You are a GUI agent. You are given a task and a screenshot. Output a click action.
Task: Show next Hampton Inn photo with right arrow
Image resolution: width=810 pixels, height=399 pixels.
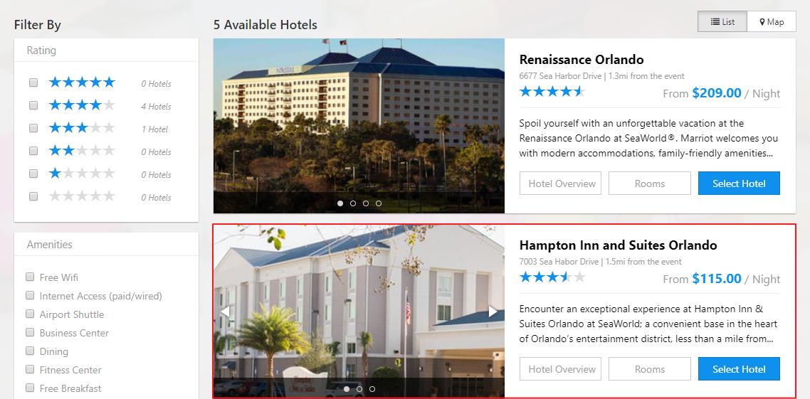493,312
